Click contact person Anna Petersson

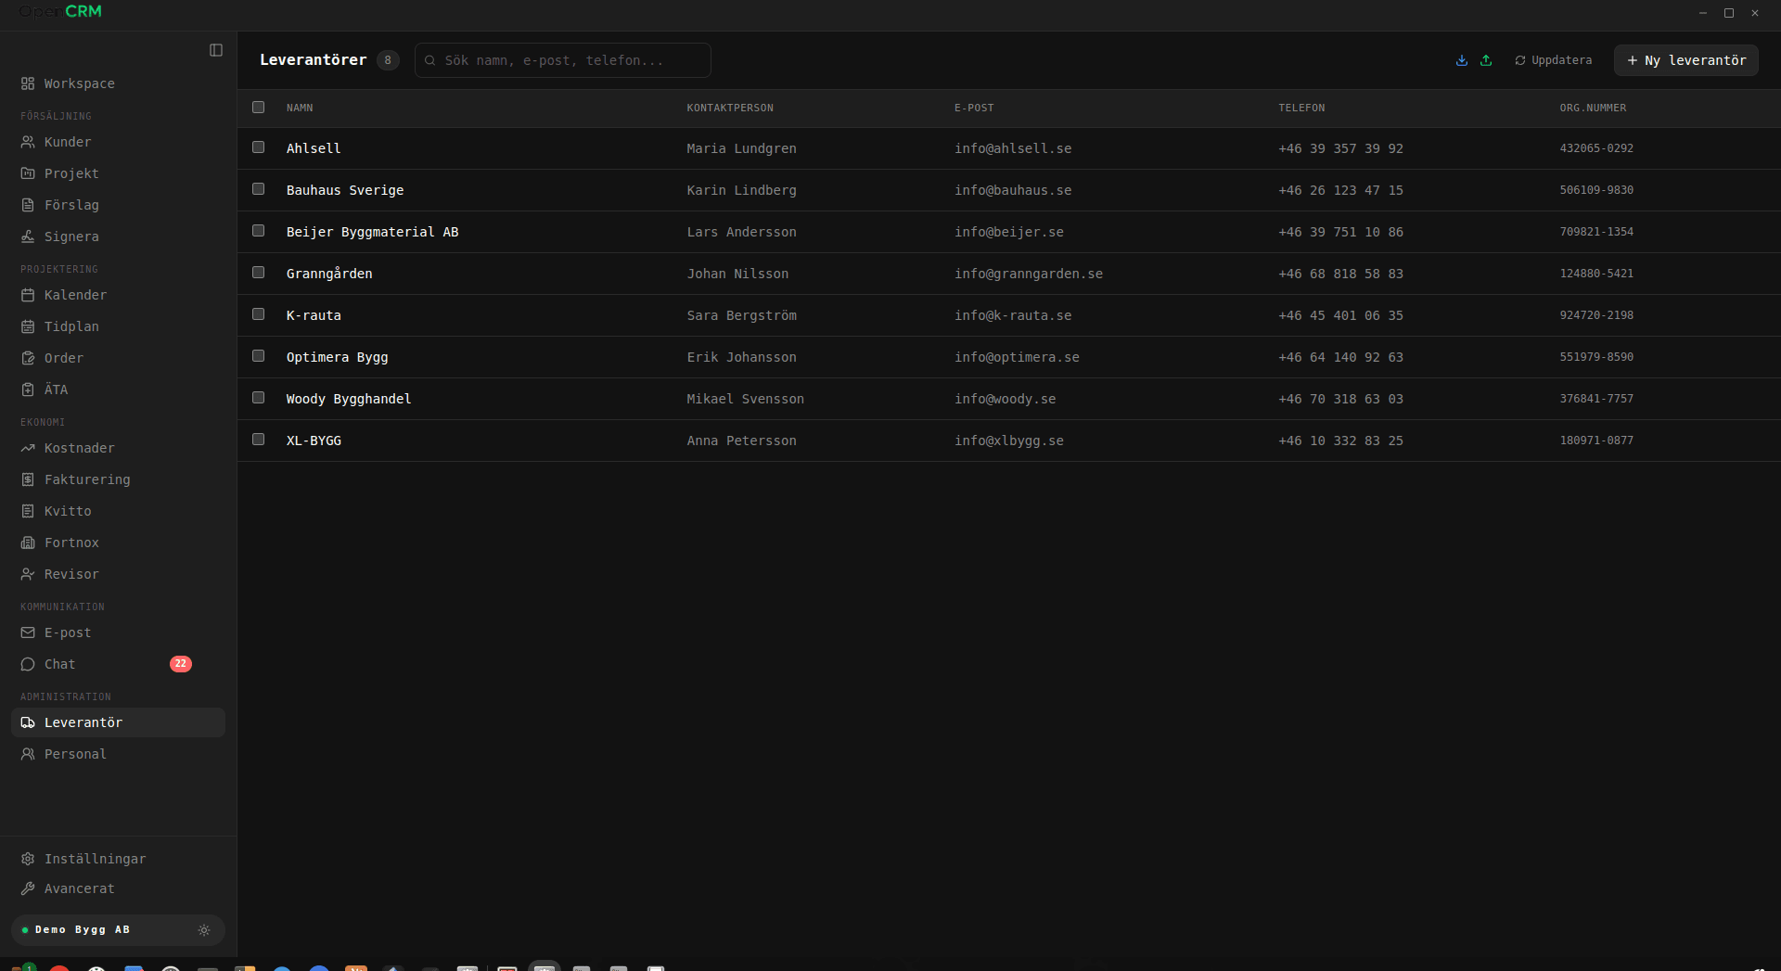click(x=742, y=441)
